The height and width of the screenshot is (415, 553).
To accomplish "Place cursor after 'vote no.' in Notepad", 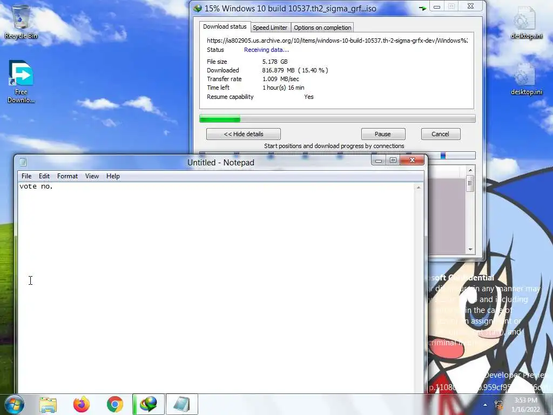I will [53, 186].
